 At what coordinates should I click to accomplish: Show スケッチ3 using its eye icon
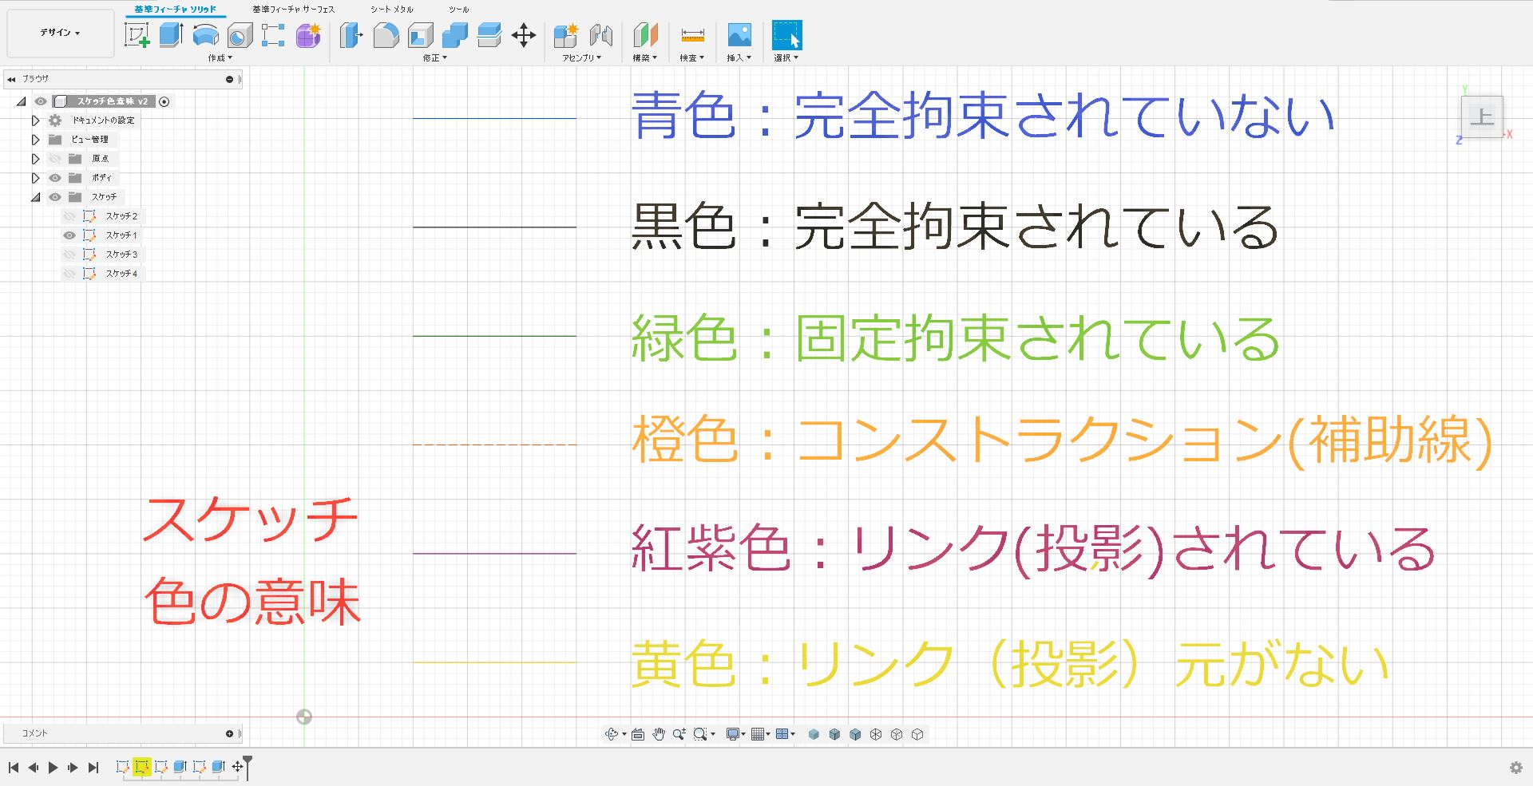(69, 255)
